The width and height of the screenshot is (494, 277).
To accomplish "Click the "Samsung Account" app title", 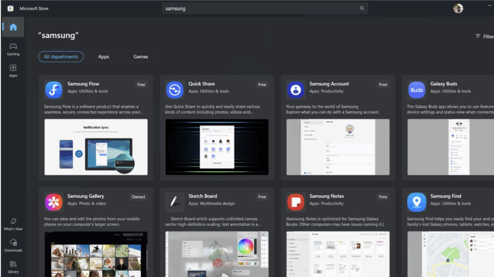I will (329, 84).
